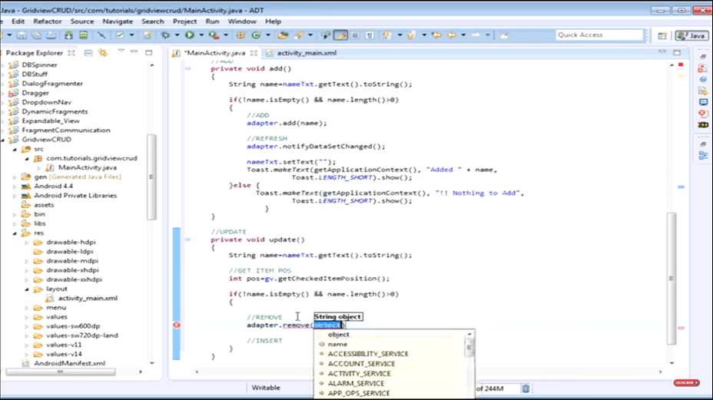Click the New Java Class green C icon

pos(256,35)
